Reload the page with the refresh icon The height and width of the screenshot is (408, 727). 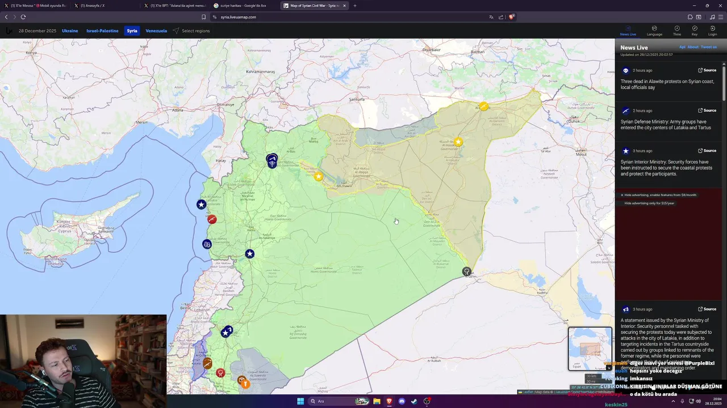(23, 17)
